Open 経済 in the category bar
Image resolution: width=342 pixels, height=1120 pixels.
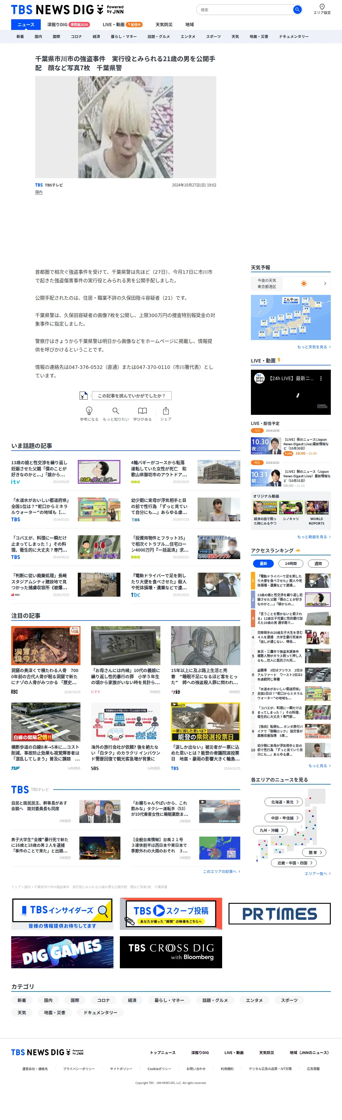point(96,37)
